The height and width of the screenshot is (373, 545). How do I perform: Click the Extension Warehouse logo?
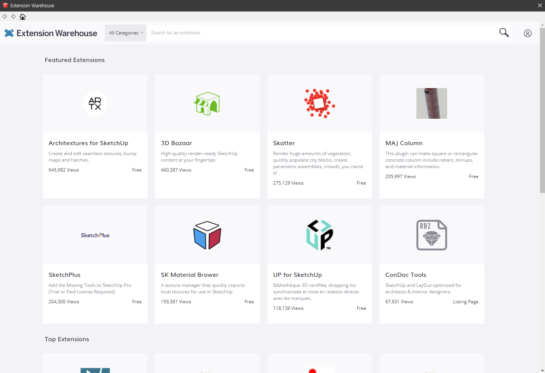51,33
